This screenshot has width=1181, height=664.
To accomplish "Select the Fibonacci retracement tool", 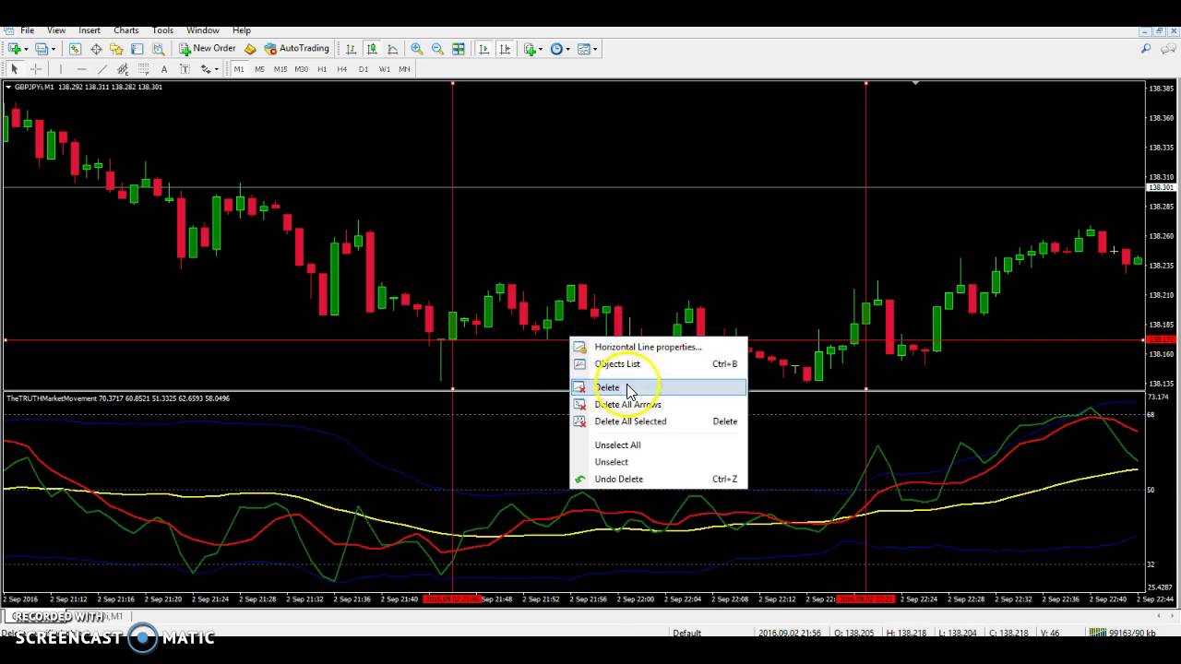I will (144, 69).
